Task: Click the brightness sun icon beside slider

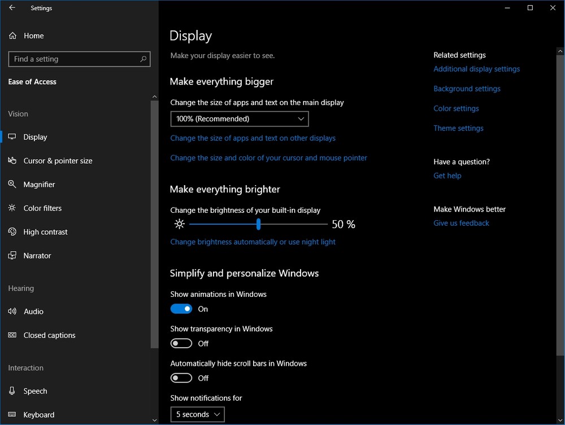Action: click(180, 224)
